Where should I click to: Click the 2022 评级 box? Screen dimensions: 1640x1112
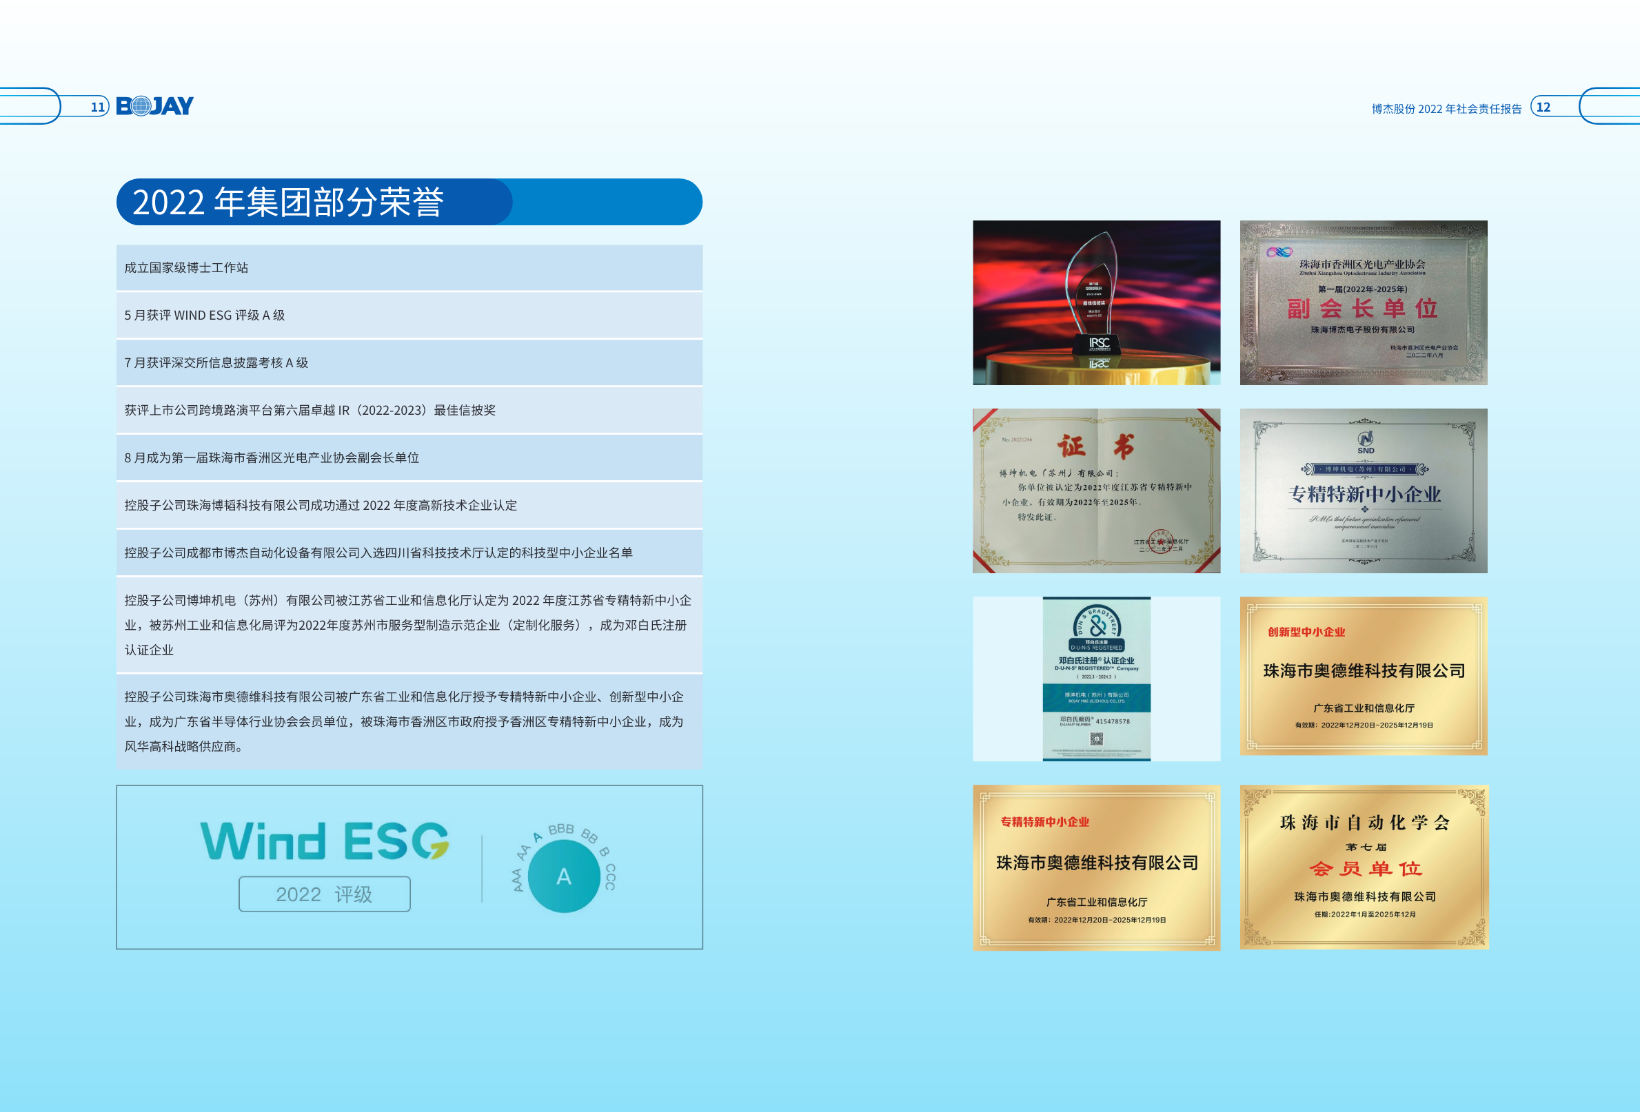pyautogui.click(x=325, y=894)
